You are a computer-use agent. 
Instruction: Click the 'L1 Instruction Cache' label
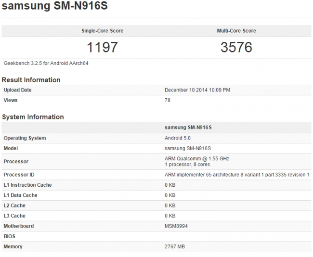point(27,185)
